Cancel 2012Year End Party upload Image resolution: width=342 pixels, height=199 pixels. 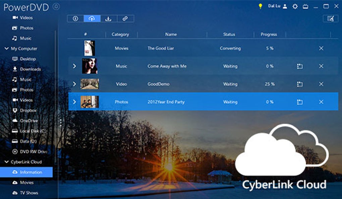pyautogui.click(x=321, y=102)
